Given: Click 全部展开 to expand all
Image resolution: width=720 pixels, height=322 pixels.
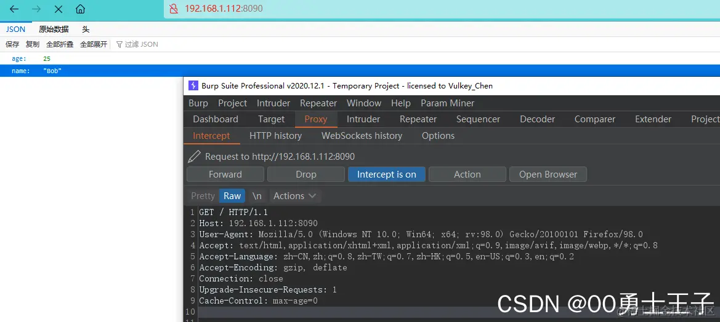Looking at the screenshot, I should [x=94, y=44].
